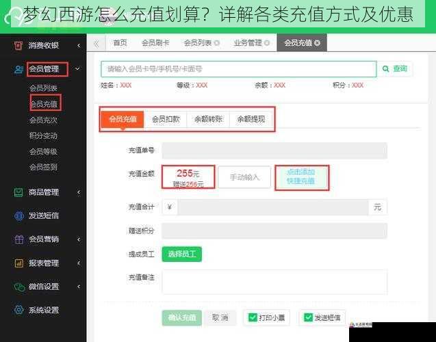Toggle the 打印小票 checkbox
436x342 pixels.
[x=253, y=317]
